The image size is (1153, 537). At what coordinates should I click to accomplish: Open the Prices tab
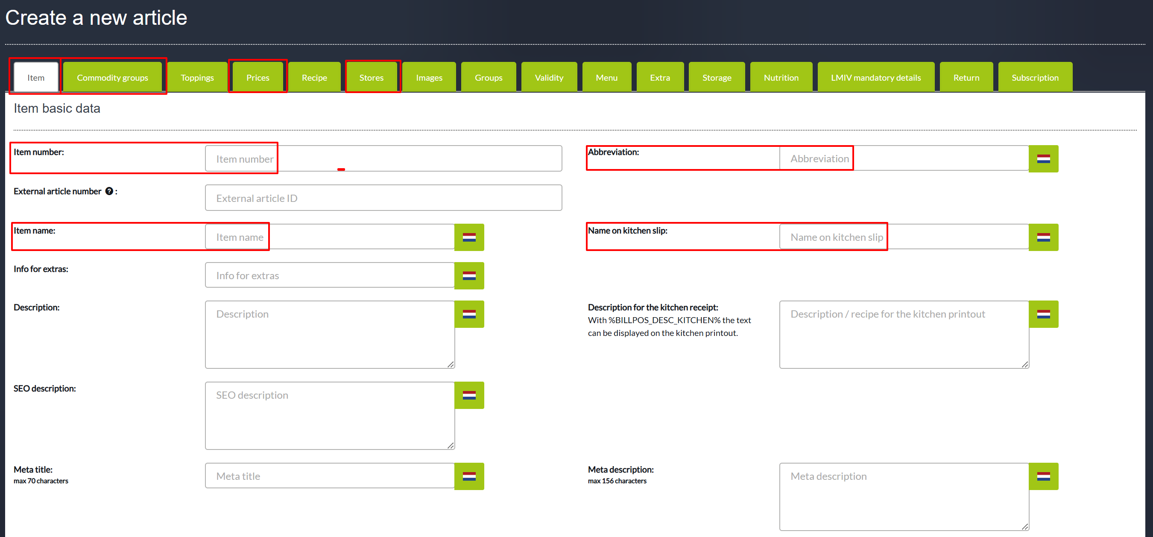[258, 78]
